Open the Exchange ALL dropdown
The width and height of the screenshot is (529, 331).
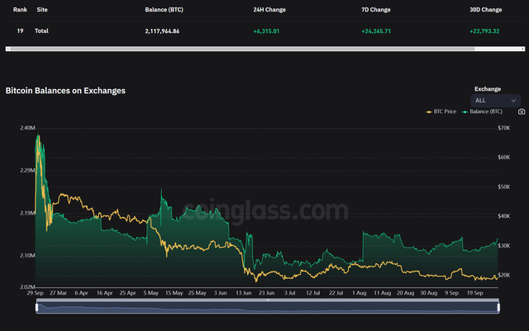[x=495, y=101]
